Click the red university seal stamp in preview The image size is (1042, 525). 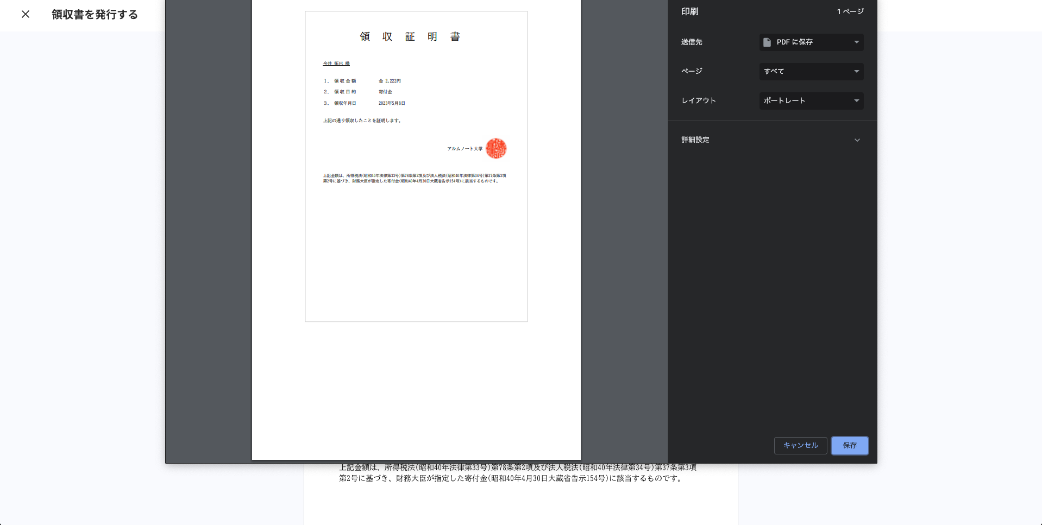(x=495, y=148)
